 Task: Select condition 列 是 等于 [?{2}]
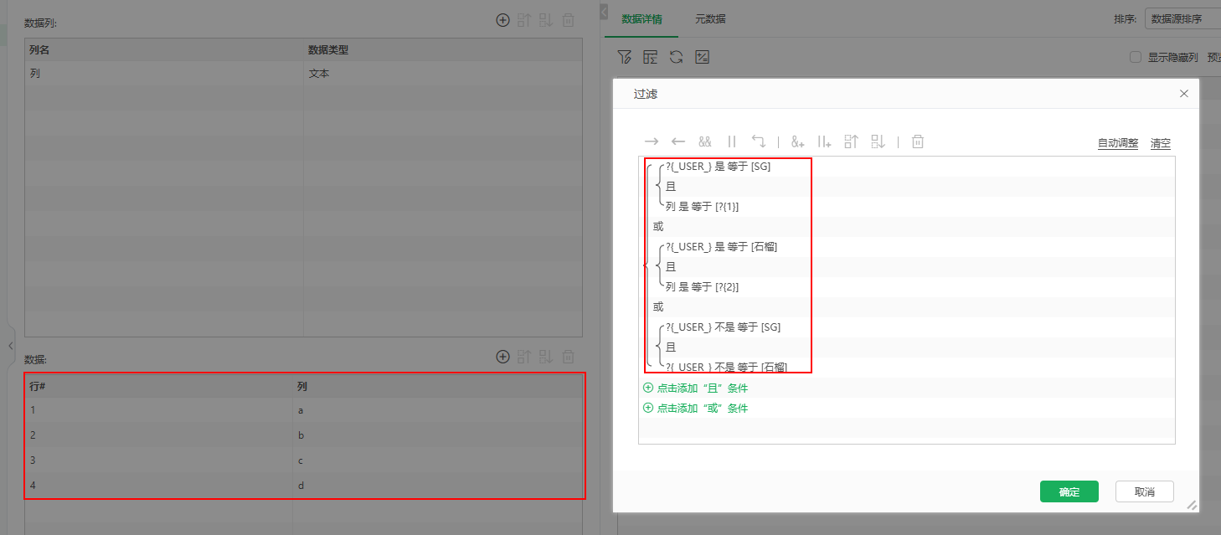tap(703, 286)
